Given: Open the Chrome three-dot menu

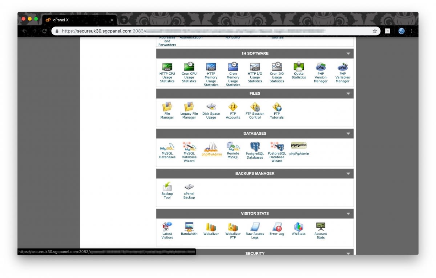Looking at the screenshot, I should click(x=412, y=31).
